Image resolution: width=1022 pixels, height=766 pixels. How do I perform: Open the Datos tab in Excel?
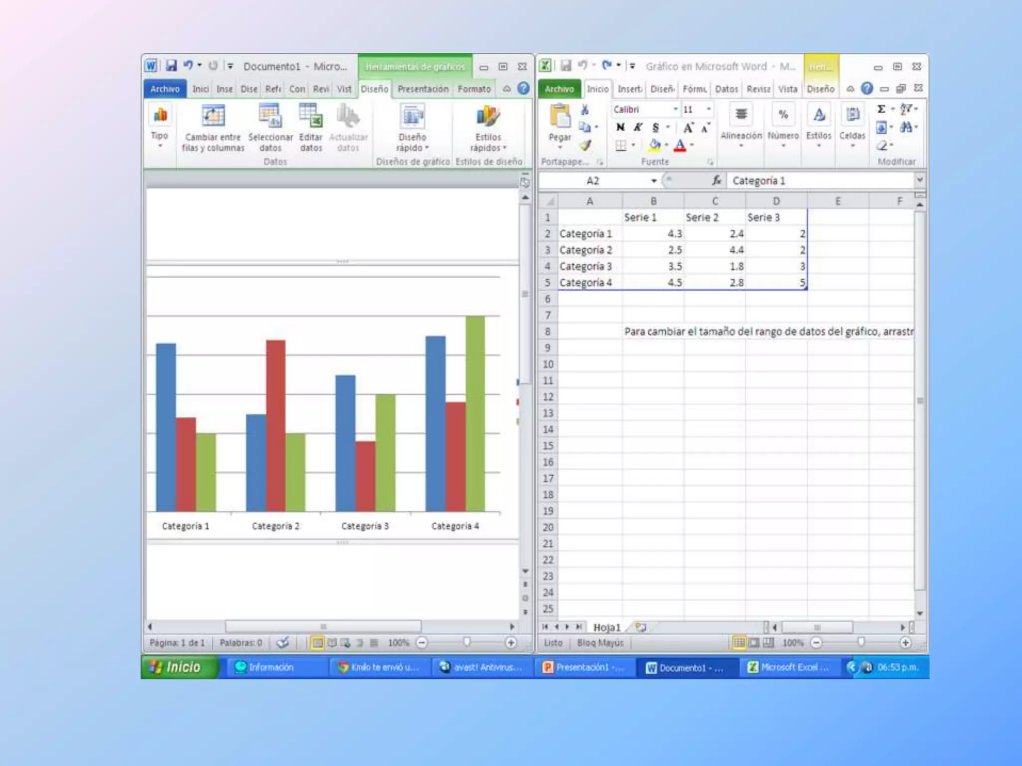pyautogui.click(x=726, y=89)
